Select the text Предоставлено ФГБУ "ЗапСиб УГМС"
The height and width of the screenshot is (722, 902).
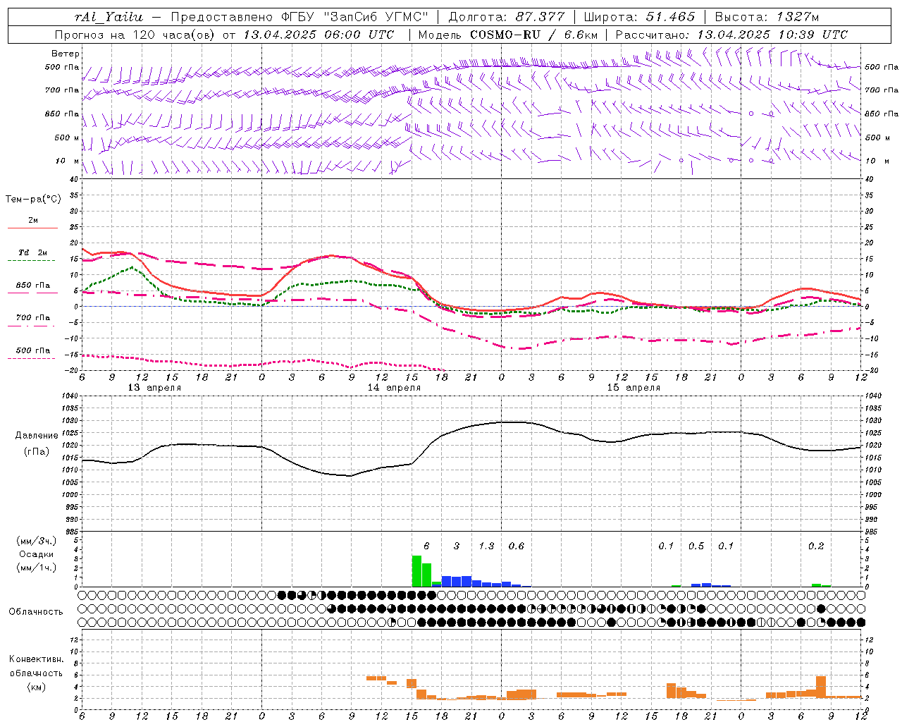click(300, 17)
